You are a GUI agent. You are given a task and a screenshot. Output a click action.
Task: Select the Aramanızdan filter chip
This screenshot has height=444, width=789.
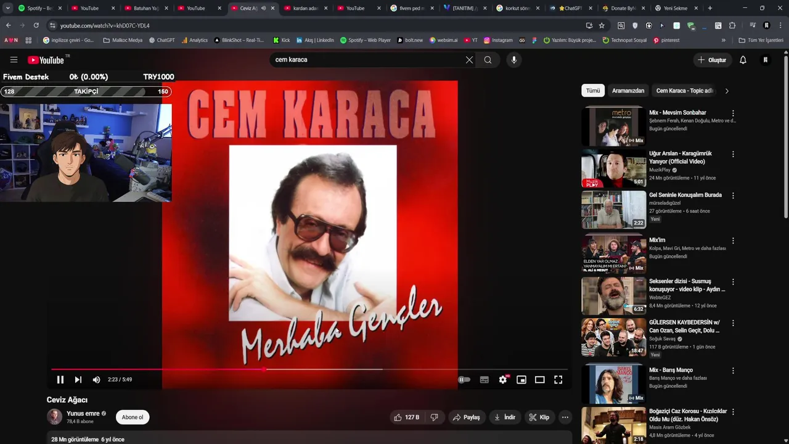(628, 91)
